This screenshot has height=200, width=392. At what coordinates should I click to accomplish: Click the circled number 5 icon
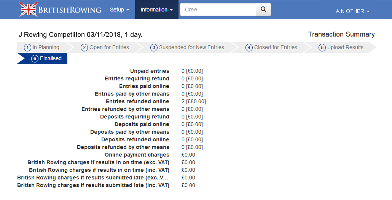coord(322,48)
